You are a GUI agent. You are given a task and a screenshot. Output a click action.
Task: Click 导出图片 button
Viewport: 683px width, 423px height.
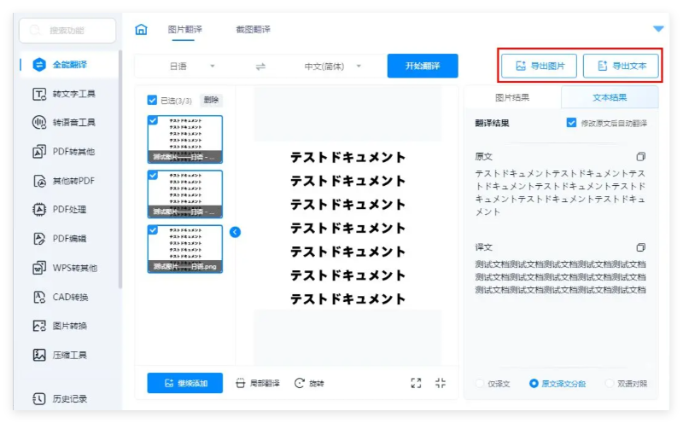click(x=540, y=67)
